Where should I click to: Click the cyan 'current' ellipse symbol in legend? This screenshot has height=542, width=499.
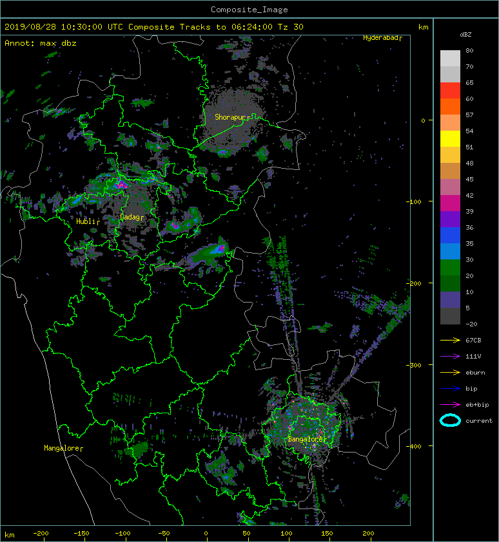450,420
